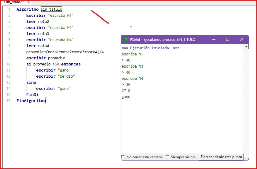
Task: Place cursor on the promedio formula line
Action: [65, 52]
